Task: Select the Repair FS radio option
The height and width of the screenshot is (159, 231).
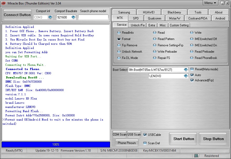Action: tap(161, 58)
